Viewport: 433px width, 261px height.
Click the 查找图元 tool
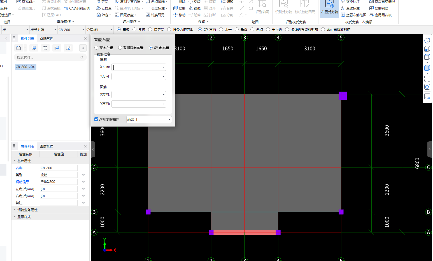[26, 2]
